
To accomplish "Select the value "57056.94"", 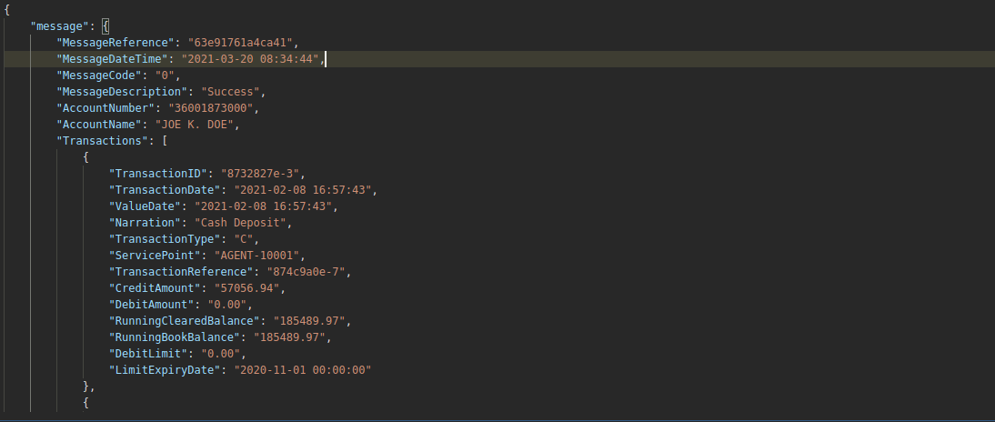I will click(x=246, y=288).
